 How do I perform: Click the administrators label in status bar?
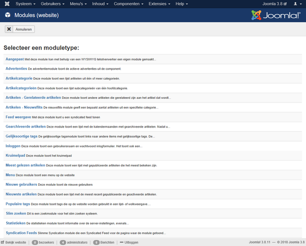tap(77, 242)
